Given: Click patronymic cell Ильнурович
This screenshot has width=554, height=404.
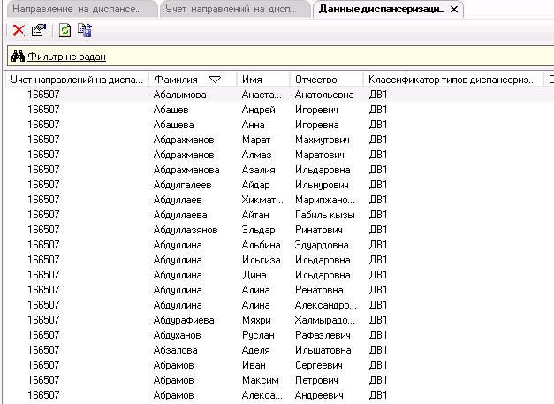Looking at the screenshot, I should point(322,185).
